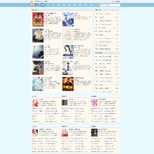Screen dimensions: 154x154
Task: Open the small dark night-scene cover thumbnail
Action: pyautogui.click(x=94, y=133)
